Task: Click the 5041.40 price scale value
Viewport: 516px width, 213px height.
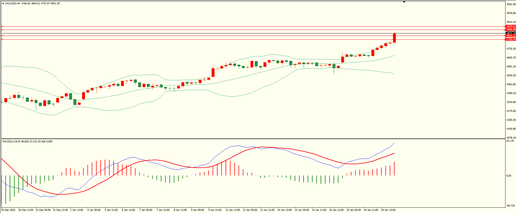Action: (511, 4)
